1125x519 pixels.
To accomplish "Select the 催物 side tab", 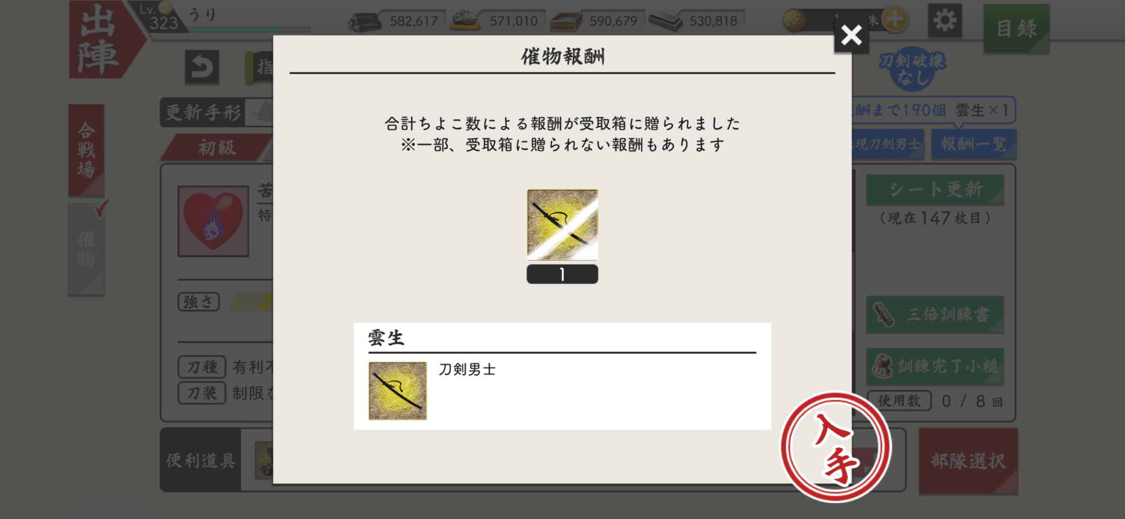I will coord(86,249).
